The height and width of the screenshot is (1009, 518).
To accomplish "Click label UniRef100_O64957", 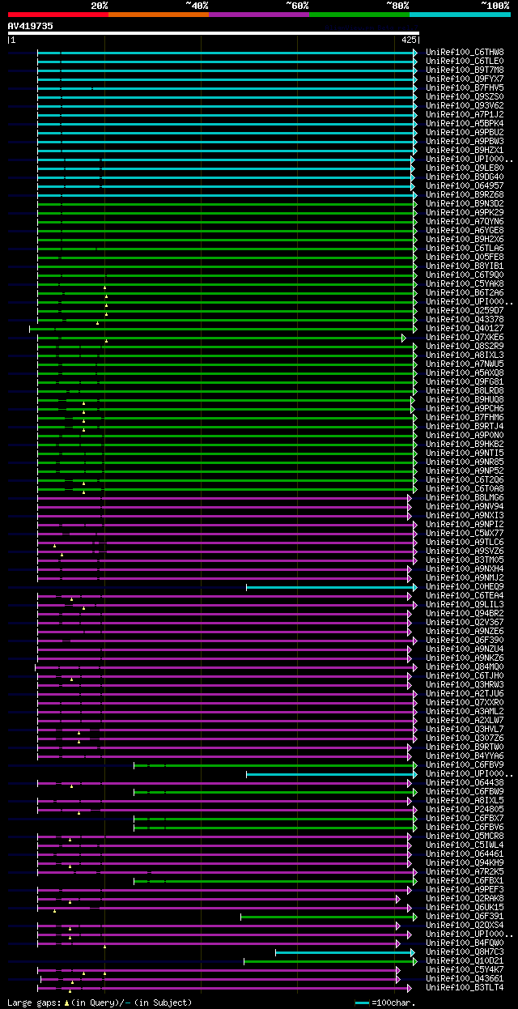I will (465, 185).
